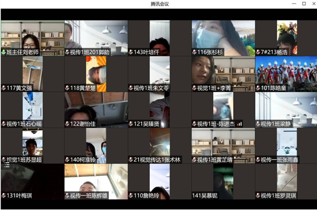Click the name label 141吴慕锟

click(205, 196)
